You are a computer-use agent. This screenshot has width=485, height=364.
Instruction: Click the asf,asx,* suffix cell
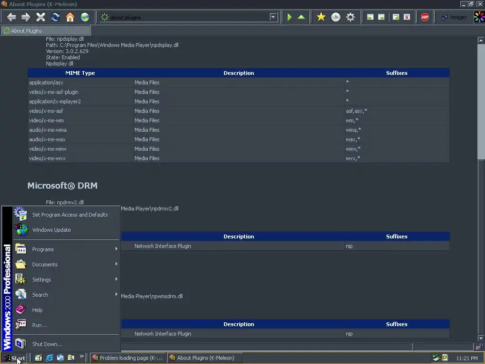coord(397,111)
